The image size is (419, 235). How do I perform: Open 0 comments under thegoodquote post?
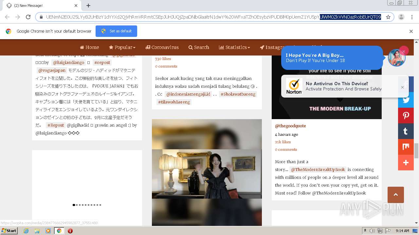(286, 149)
